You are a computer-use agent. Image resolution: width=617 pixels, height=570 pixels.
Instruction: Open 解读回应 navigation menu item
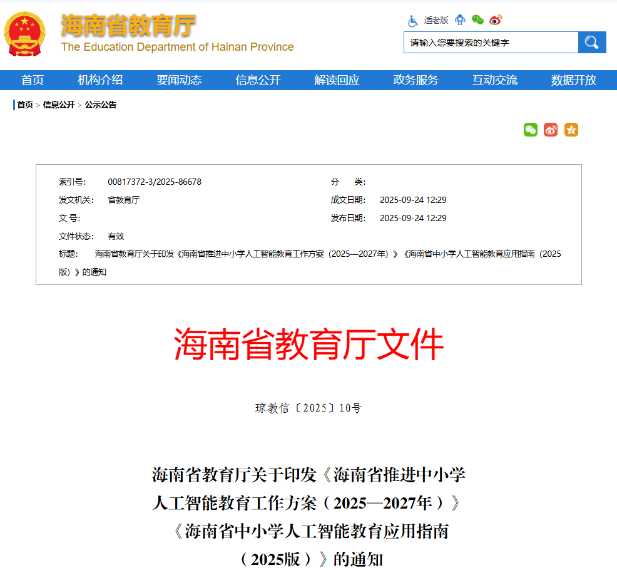(337, 80)
